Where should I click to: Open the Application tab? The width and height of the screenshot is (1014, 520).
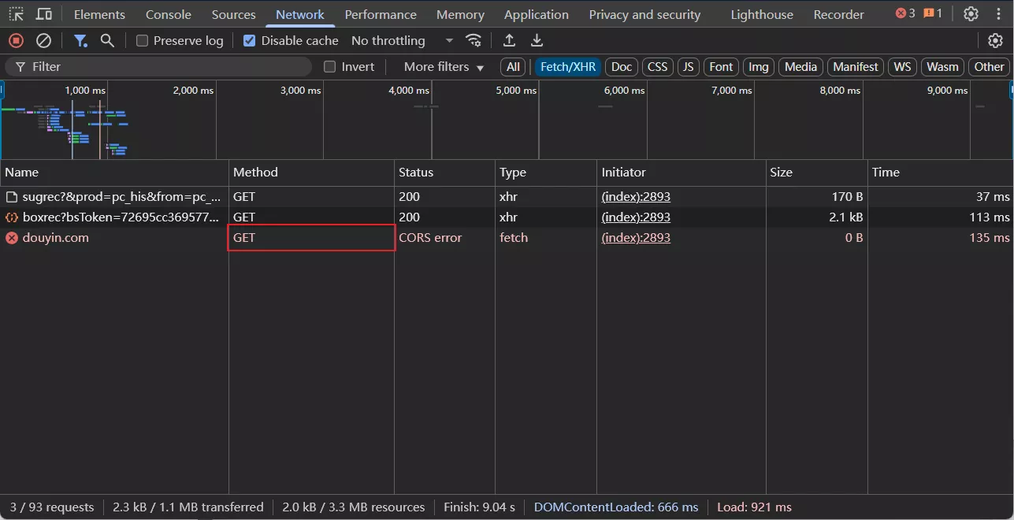click(x=536, y=14)
